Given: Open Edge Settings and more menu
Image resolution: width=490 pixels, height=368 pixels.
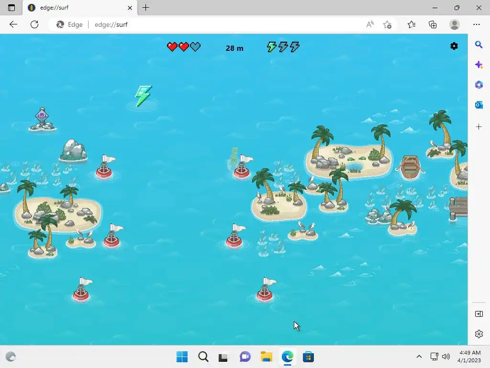Looking at the screenshot, I should pyautogui.click(x=476, y=24).
